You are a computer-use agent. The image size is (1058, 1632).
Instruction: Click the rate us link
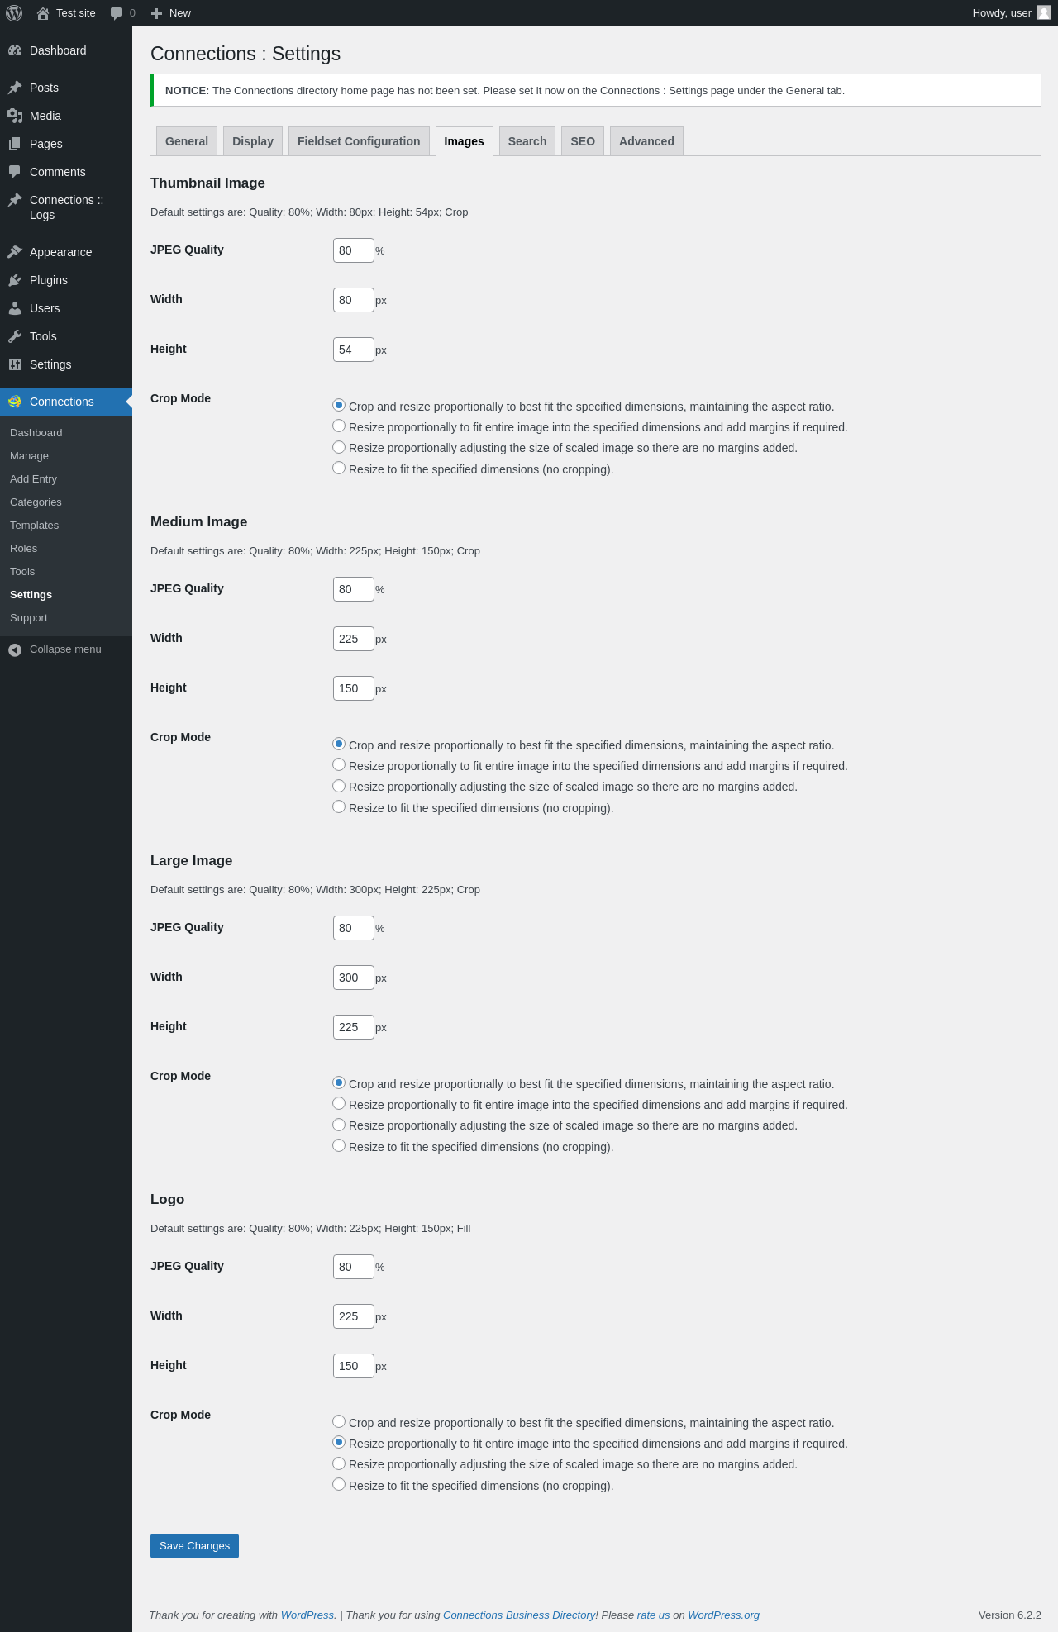tap(653, 1615)
